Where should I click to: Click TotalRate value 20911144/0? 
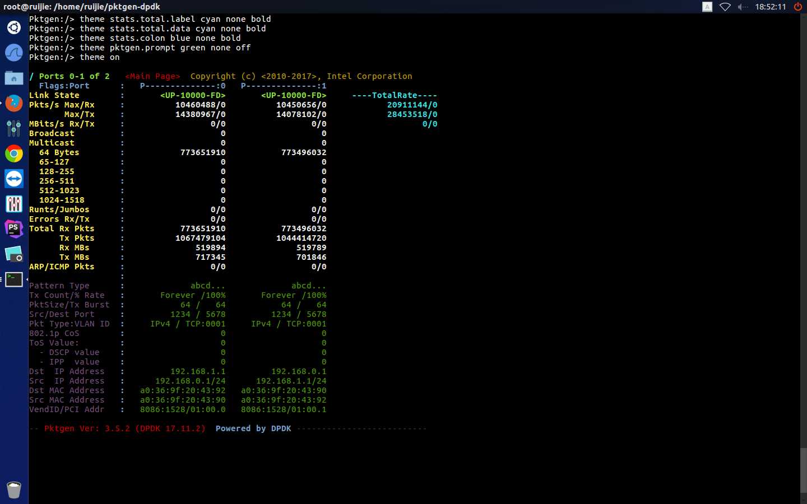412,105
